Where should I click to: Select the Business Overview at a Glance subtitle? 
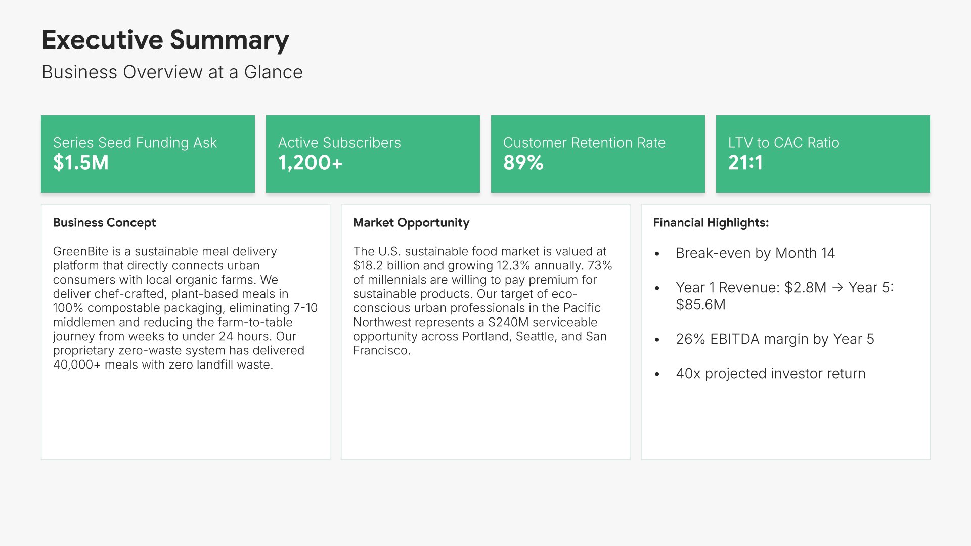[x=172, y=72]
